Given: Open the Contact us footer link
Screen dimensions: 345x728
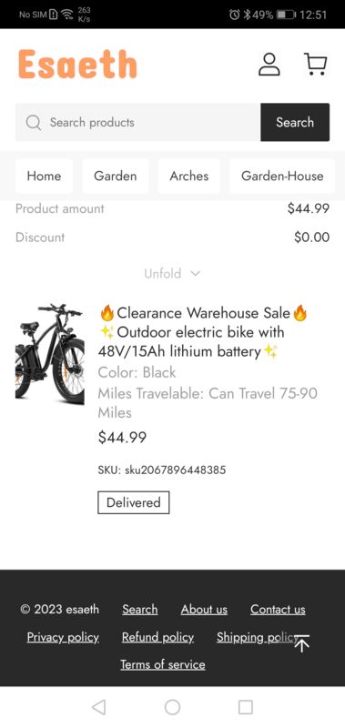Looking at the screenshot, I should coord(278,610).
